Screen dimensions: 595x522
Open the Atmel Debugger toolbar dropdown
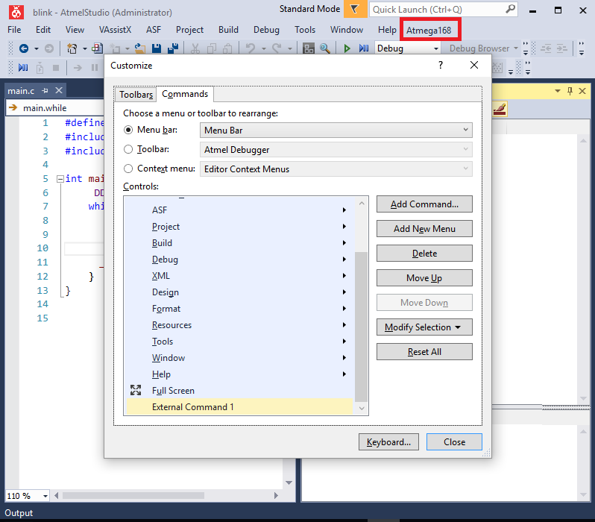[336, 150]
